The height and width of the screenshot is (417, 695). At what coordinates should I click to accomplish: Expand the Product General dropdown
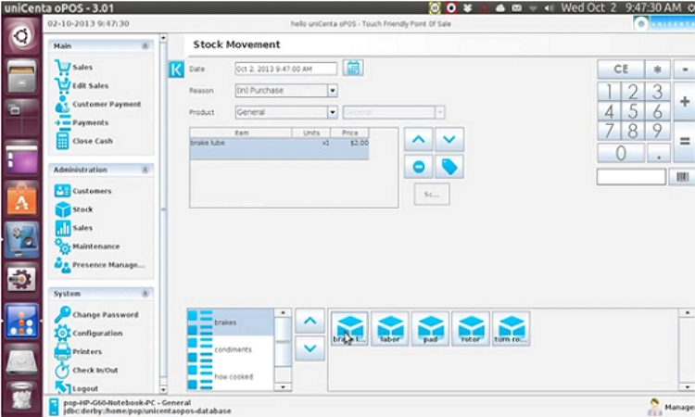pyautogui.click(x=333, y=112)
